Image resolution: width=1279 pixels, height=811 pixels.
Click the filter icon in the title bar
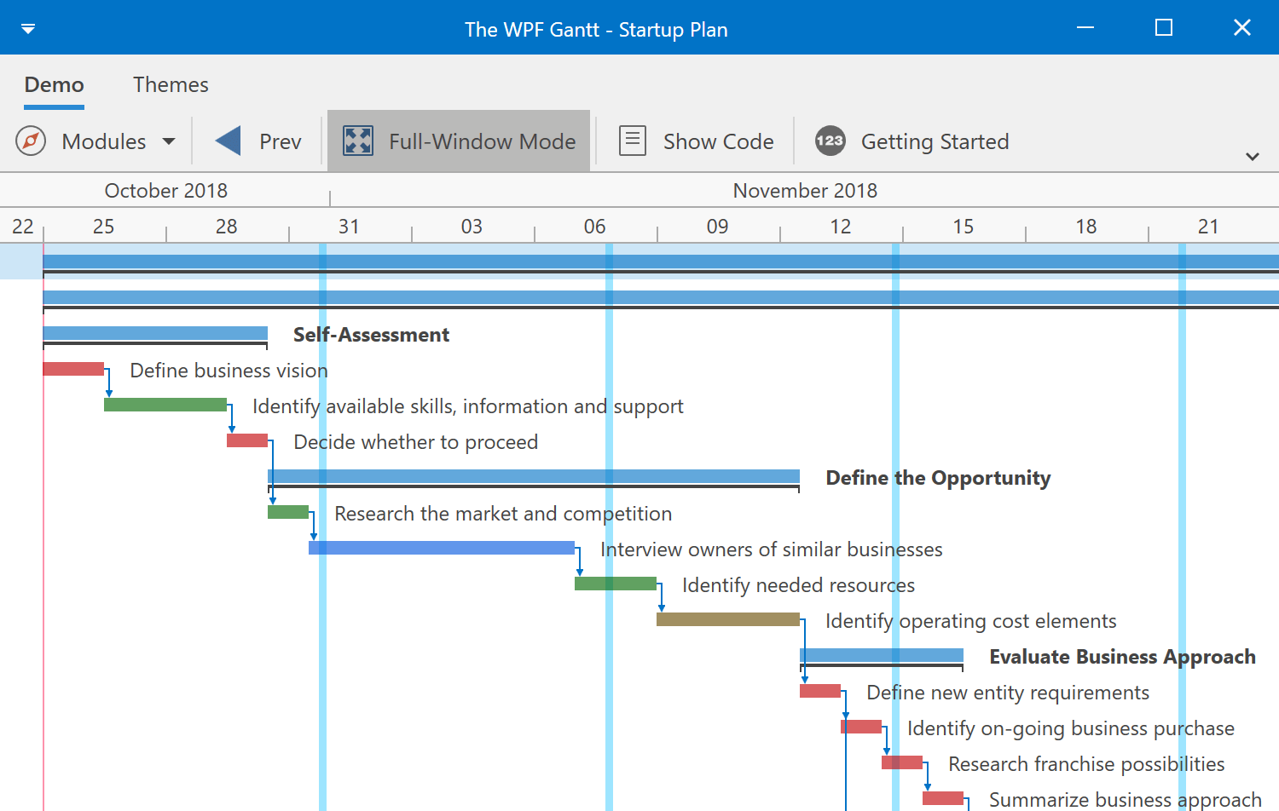coord(28,27)
